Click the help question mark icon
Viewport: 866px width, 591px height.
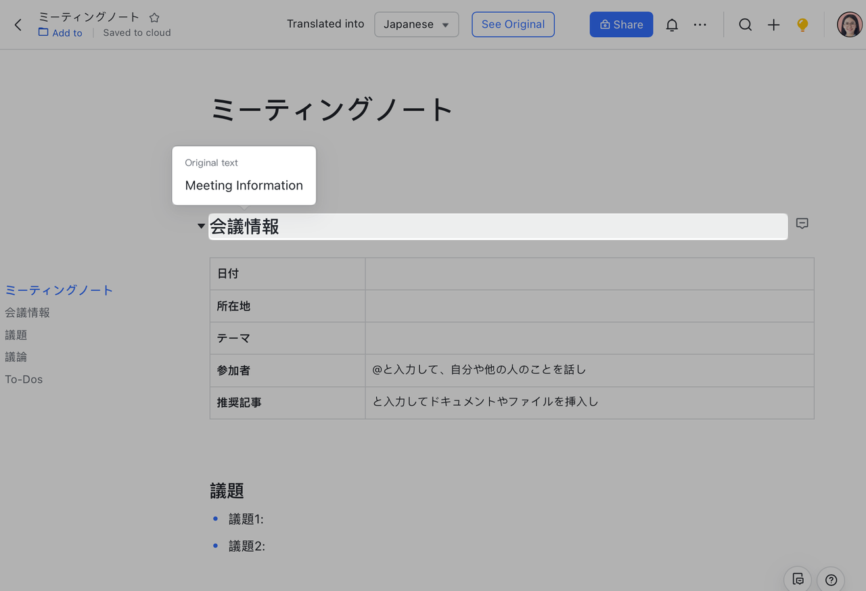[831, 580]
